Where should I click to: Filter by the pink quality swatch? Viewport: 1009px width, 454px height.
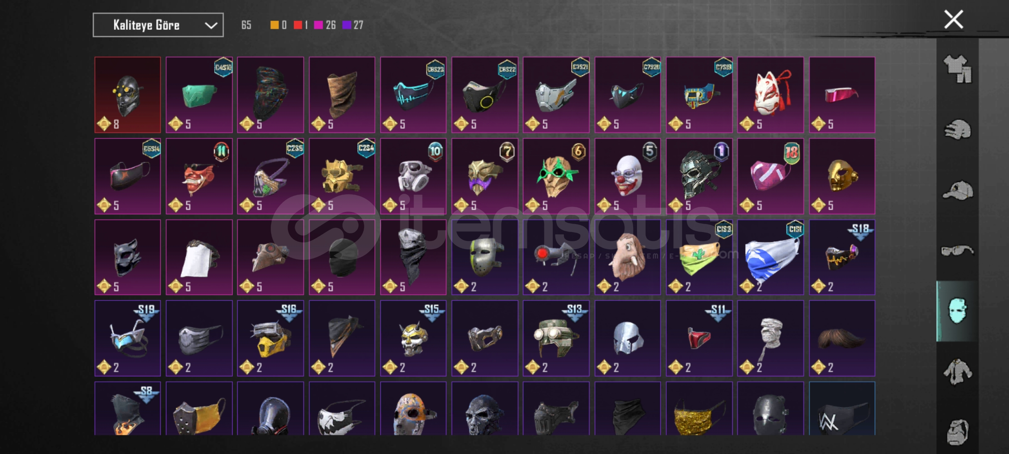click(x=318, y=25)
